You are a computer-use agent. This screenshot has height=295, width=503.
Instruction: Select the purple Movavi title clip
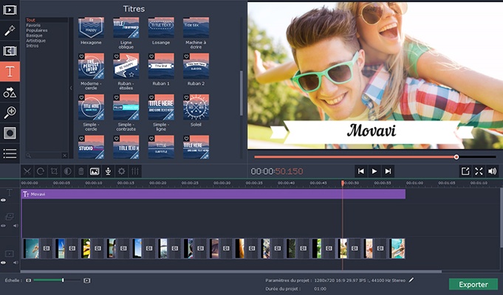click(213, 194)
